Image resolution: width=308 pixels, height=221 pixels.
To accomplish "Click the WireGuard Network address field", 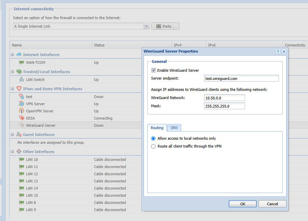I will coord(225,98).
